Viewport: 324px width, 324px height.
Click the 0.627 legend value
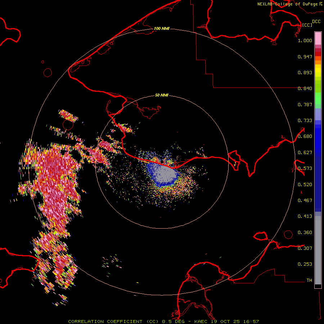(x=305, y=153)
